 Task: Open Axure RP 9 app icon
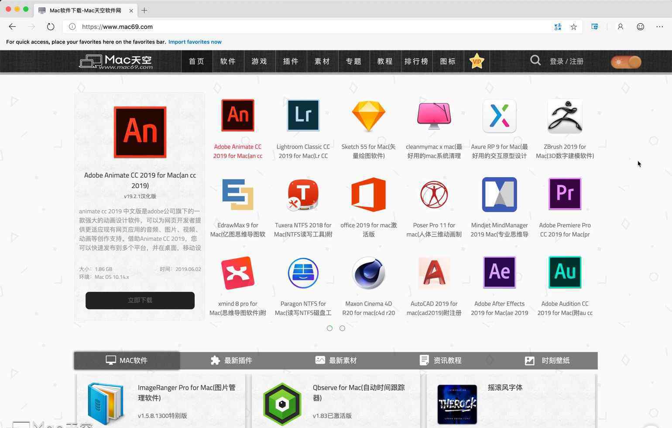[x=500, y=116]
